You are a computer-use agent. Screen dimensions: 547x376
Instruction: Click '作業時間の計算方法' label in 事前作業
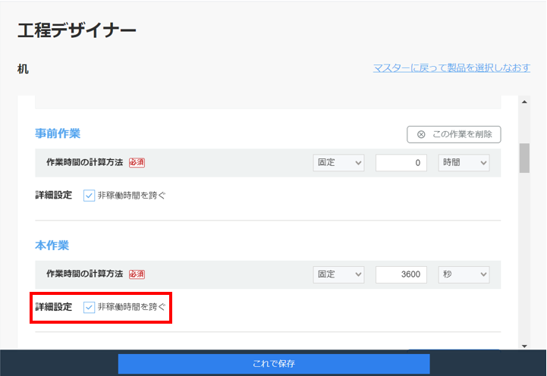85,162
